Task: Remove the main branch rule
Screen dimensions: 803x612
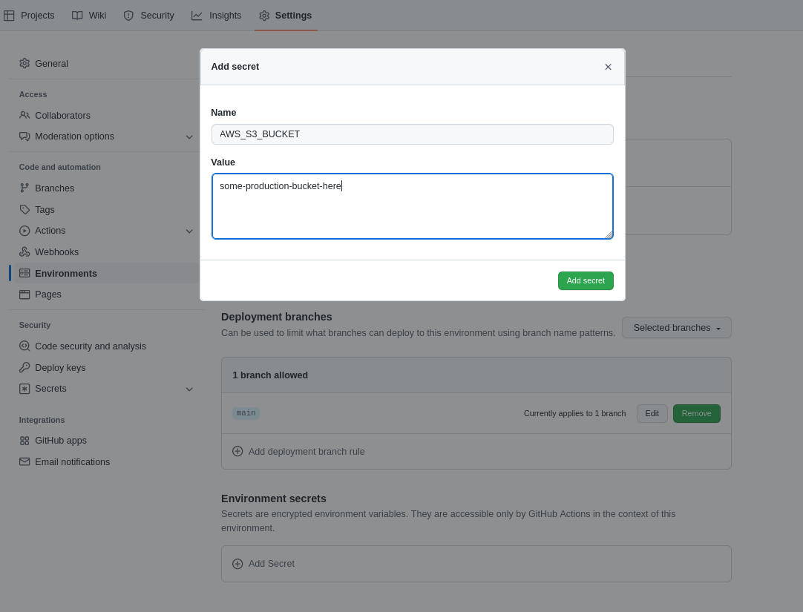Action: pyautogui.click(x=696, y=413)
